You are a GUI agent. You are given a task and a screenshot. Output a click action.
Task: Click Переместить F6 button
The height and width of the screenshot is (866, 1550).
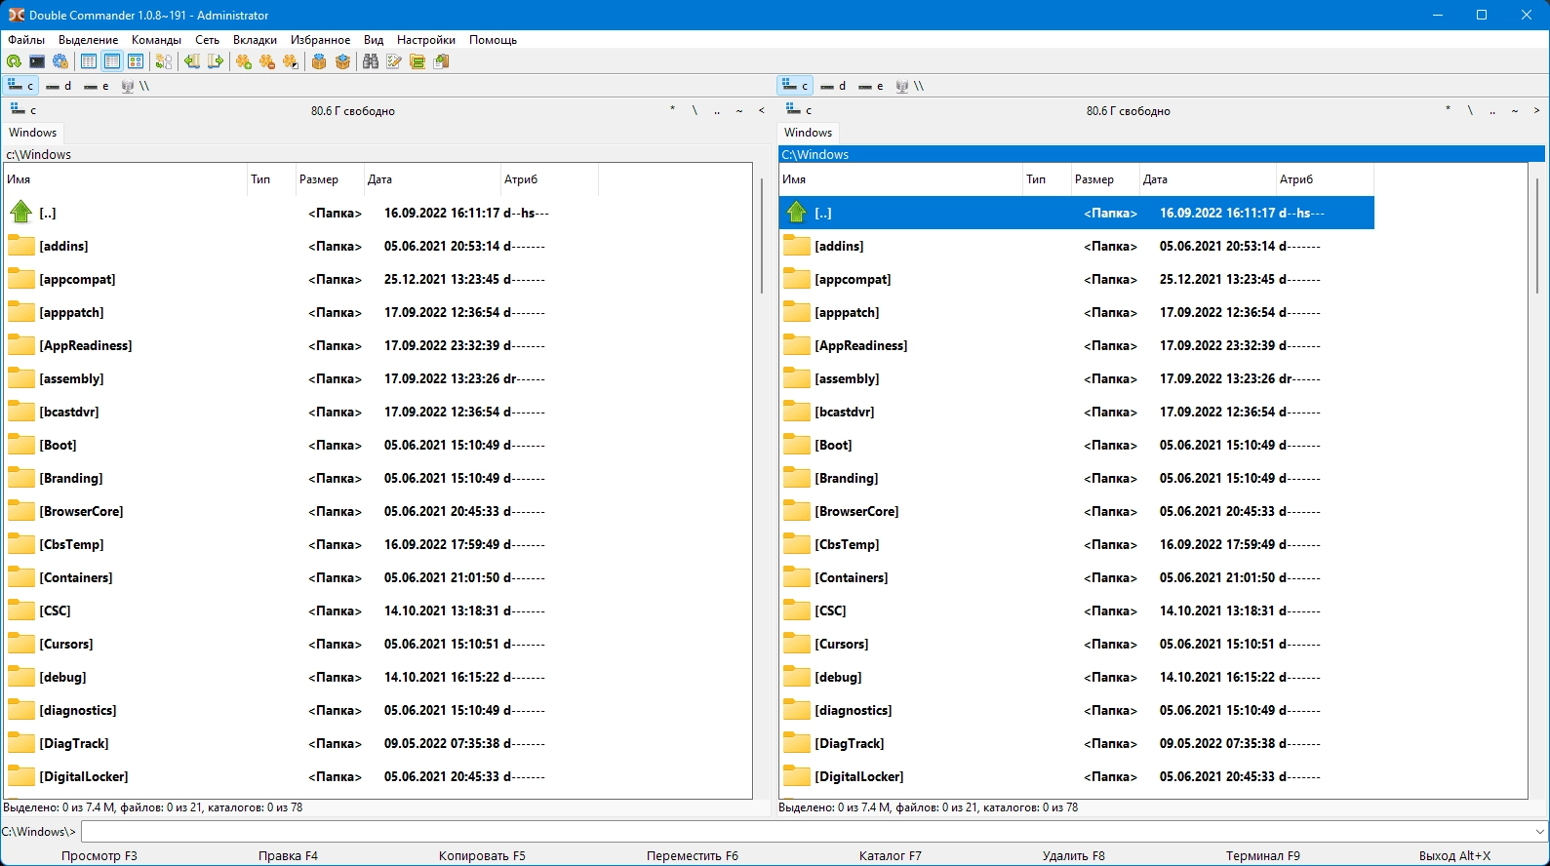point(693,855)
